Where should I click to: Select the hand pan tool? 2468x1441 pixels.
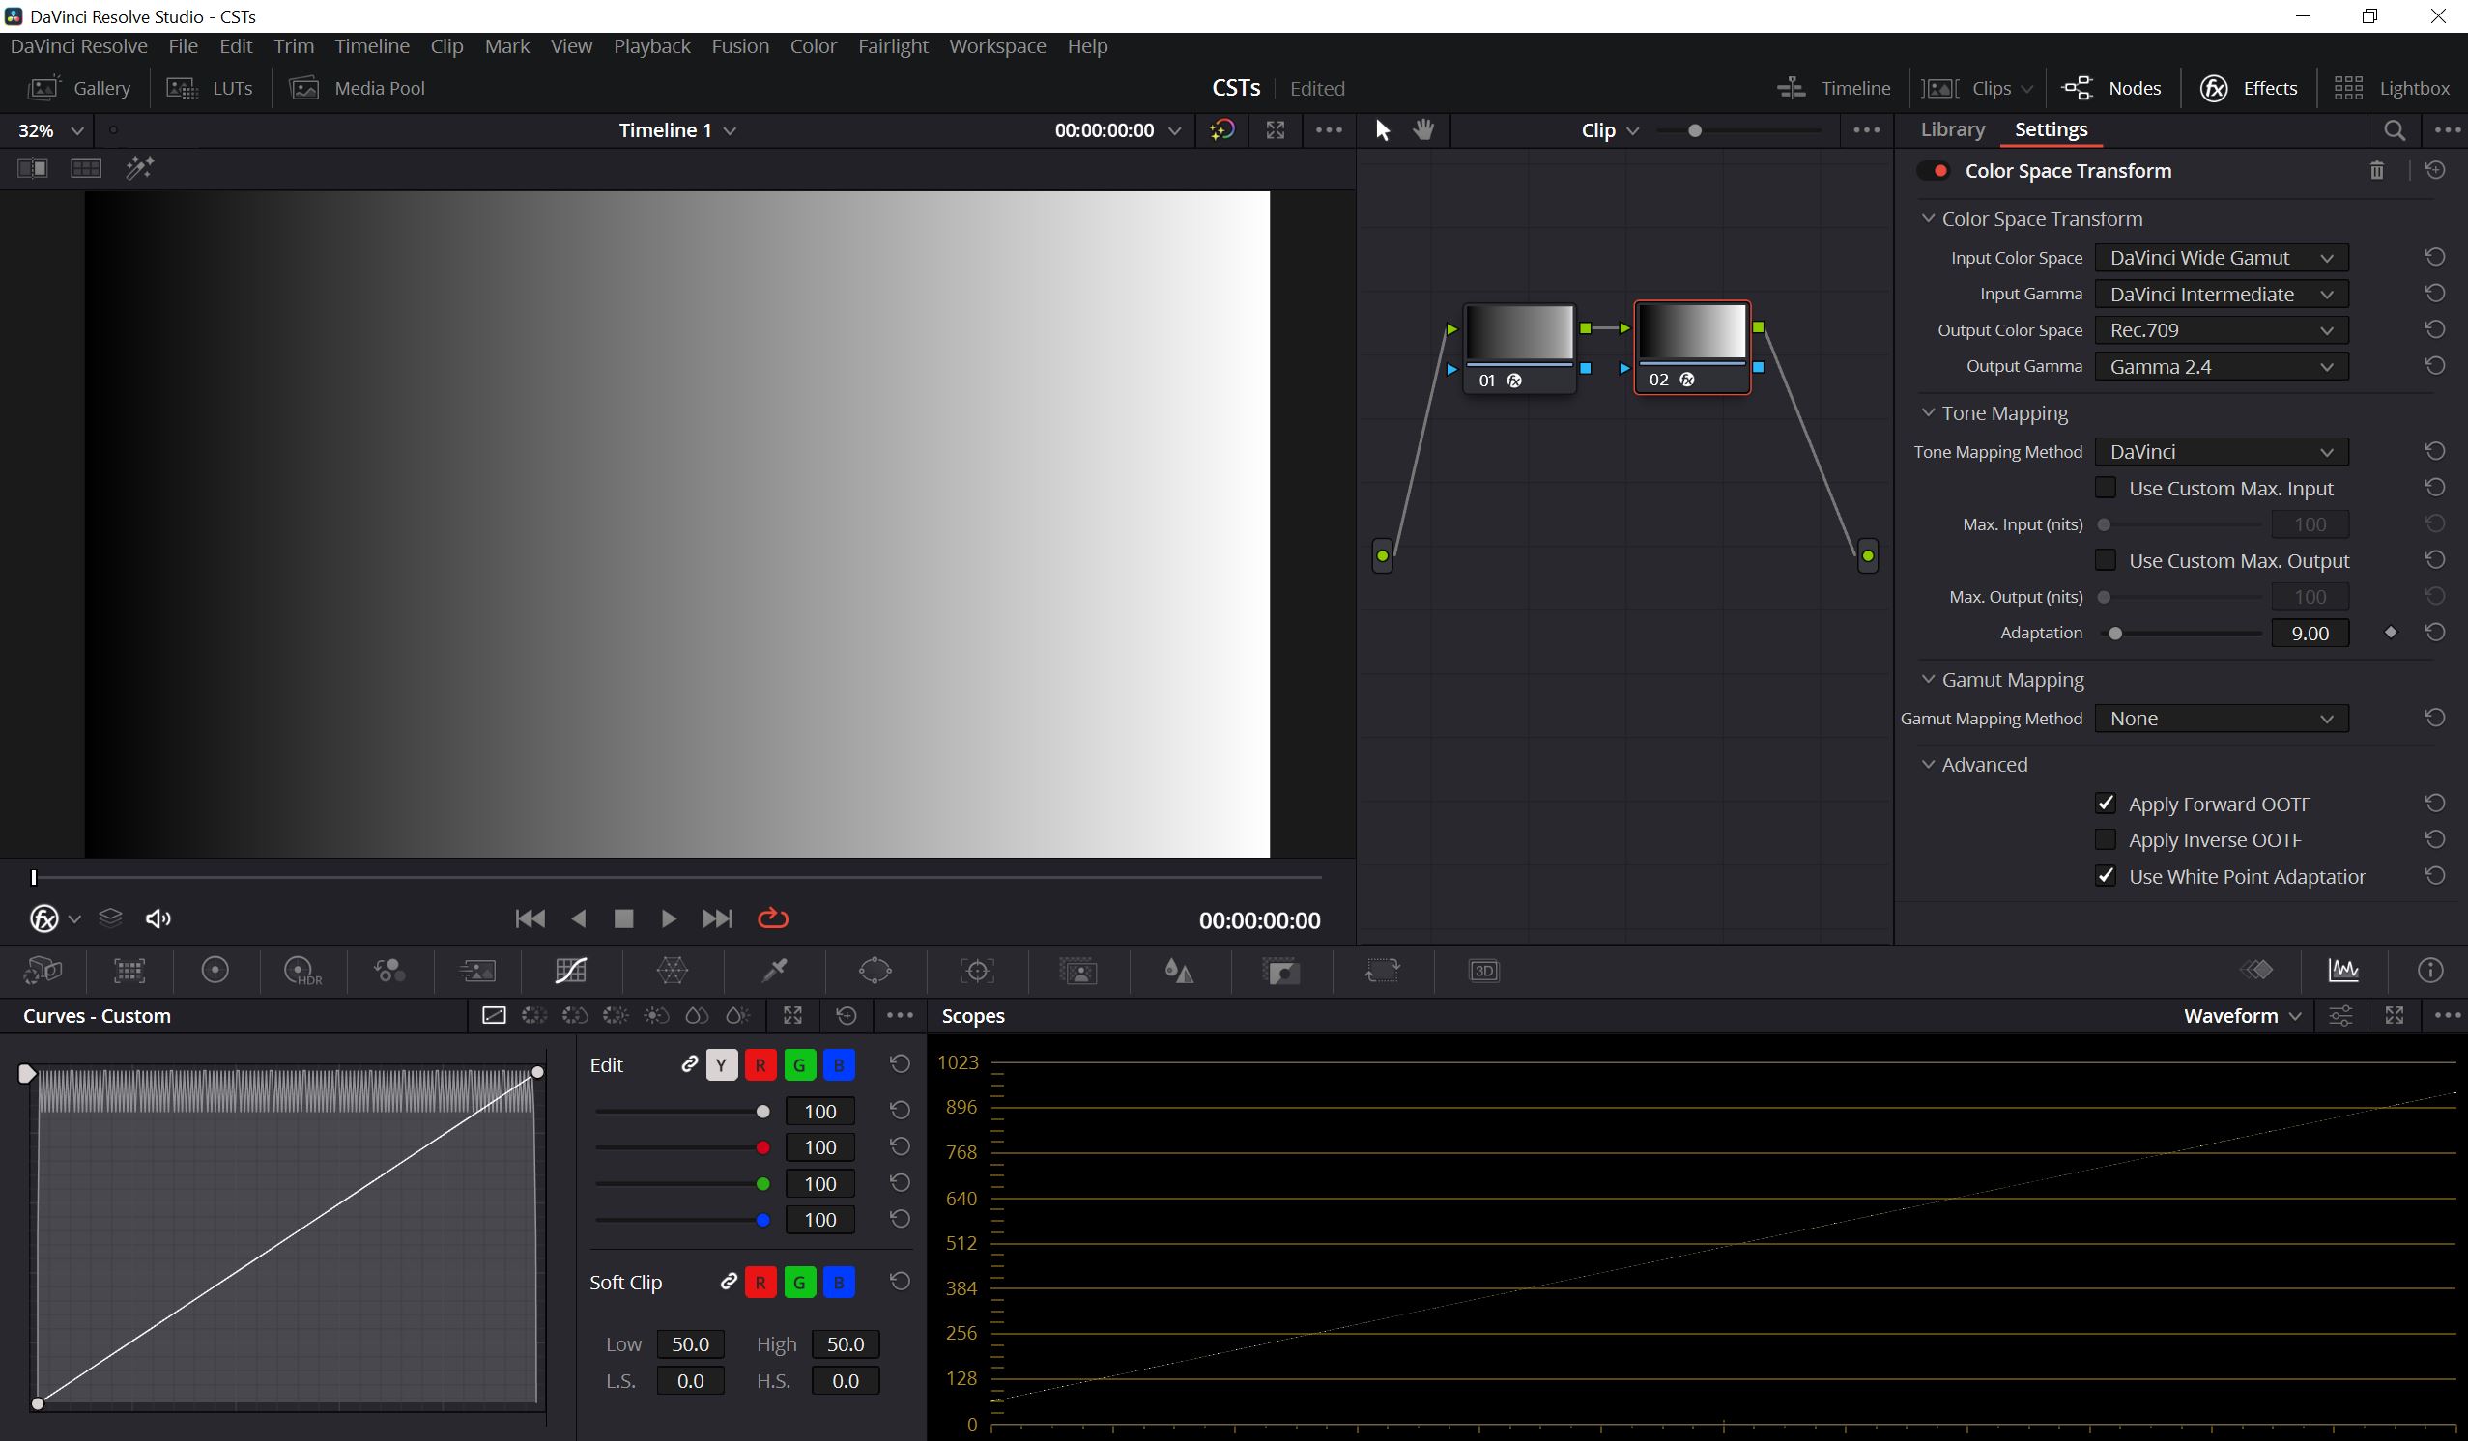[1424, 130]
